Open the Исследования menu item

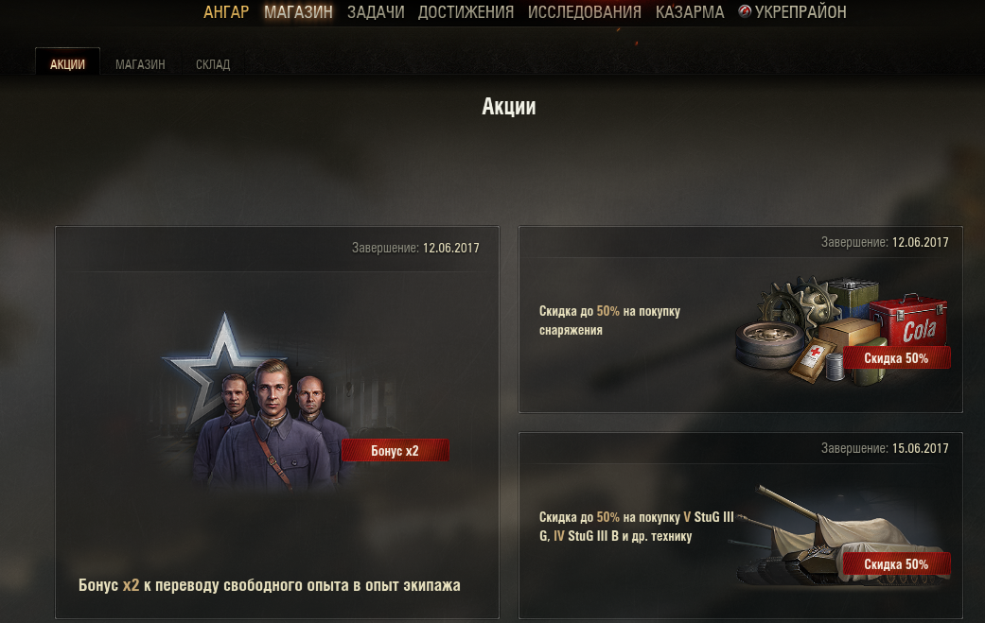coord(584,12)
